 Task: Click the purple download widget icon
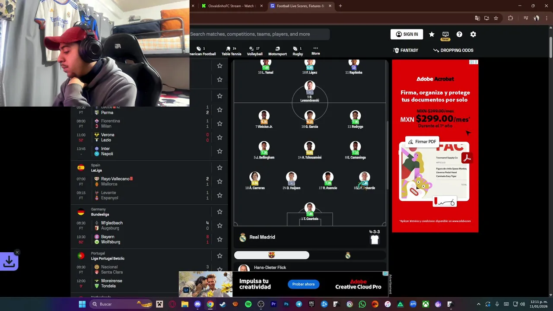(x=9, y=261)
